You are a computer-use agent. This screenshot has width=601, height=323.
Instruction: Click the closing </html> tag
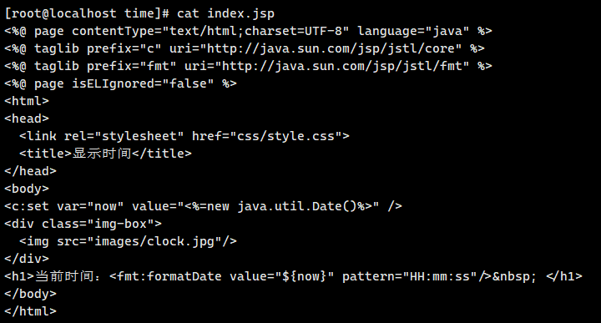(x=30, y=311)
